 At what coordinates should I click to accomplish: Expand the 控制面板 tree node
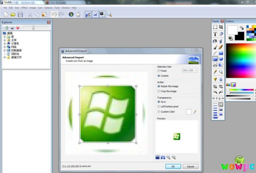point(4,50)
